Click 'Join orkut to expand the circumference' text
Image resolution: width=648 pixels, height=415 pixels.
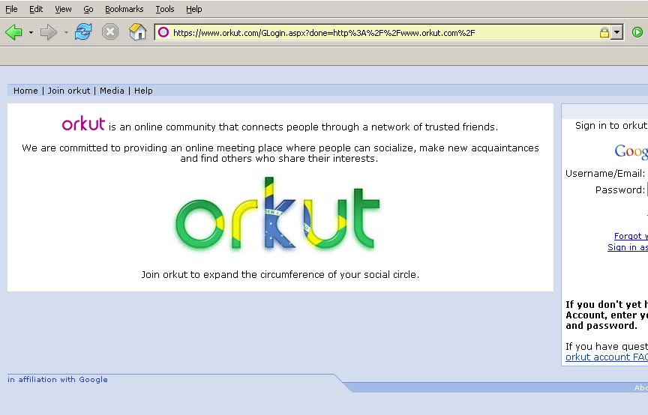tap(280, 275)
